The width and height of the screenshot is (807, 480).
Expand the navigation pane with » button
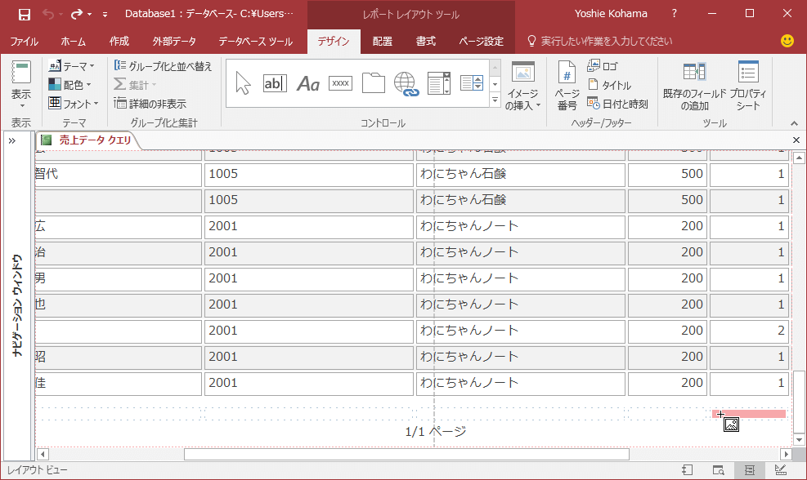[11, 140]
